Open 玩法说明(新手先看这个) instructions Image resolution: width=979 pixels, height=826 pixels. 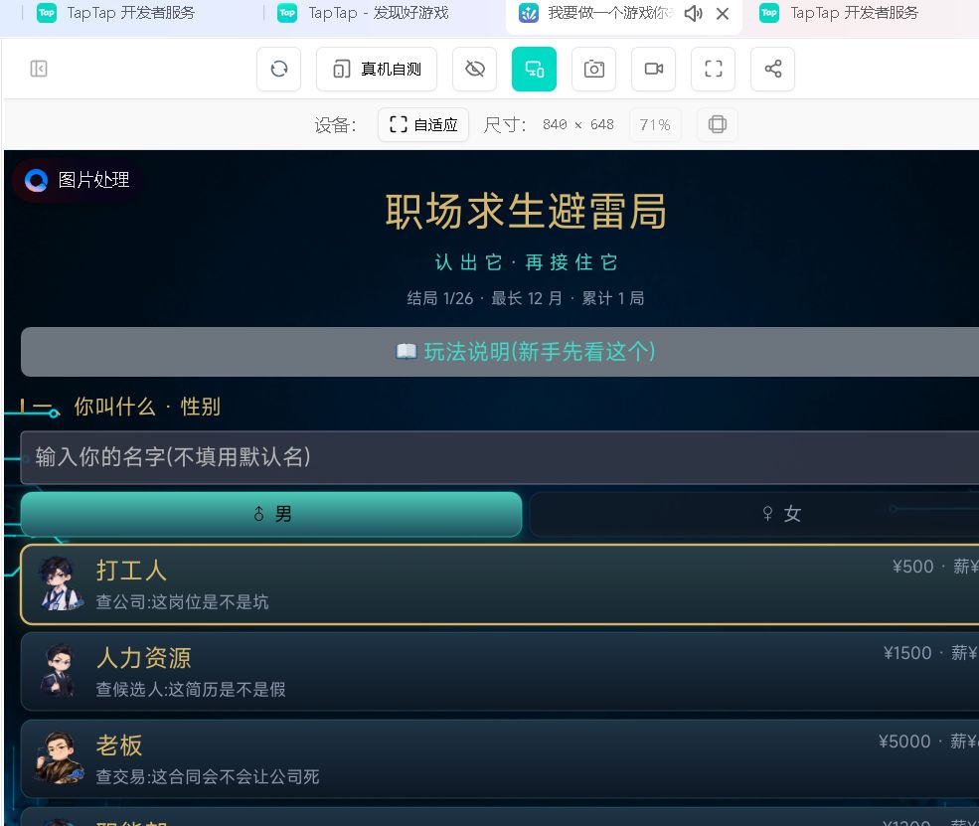500,352
